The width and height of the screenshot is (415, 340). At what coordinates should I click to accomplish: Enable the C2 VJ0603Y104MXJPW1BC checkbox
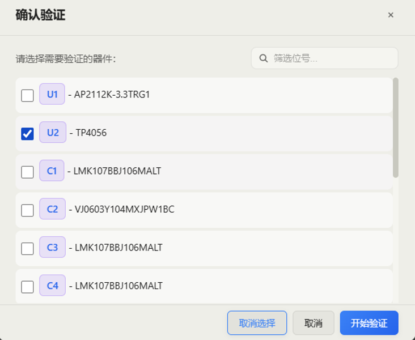pyautogui.click(x=27, y=210)
